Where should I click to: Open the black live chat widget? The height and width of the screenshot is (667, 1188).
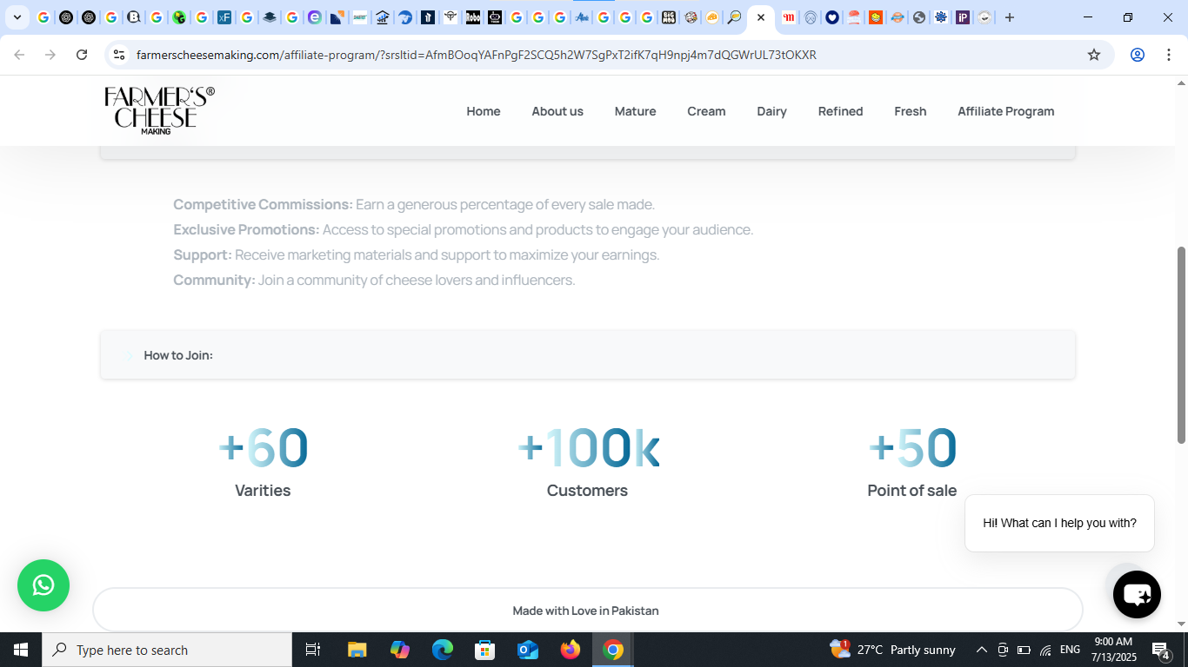click(1137, 595)
